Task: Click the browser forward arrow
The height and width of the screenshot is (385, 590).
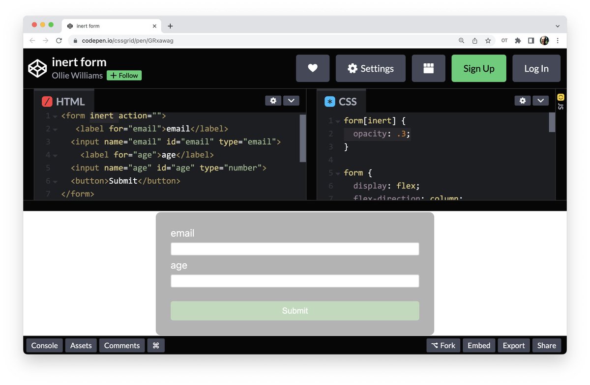Action: click(x=46, y=41)
